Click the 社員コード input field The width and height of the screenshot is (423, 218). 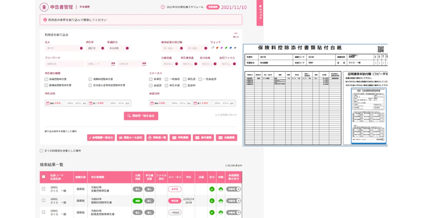100,64
